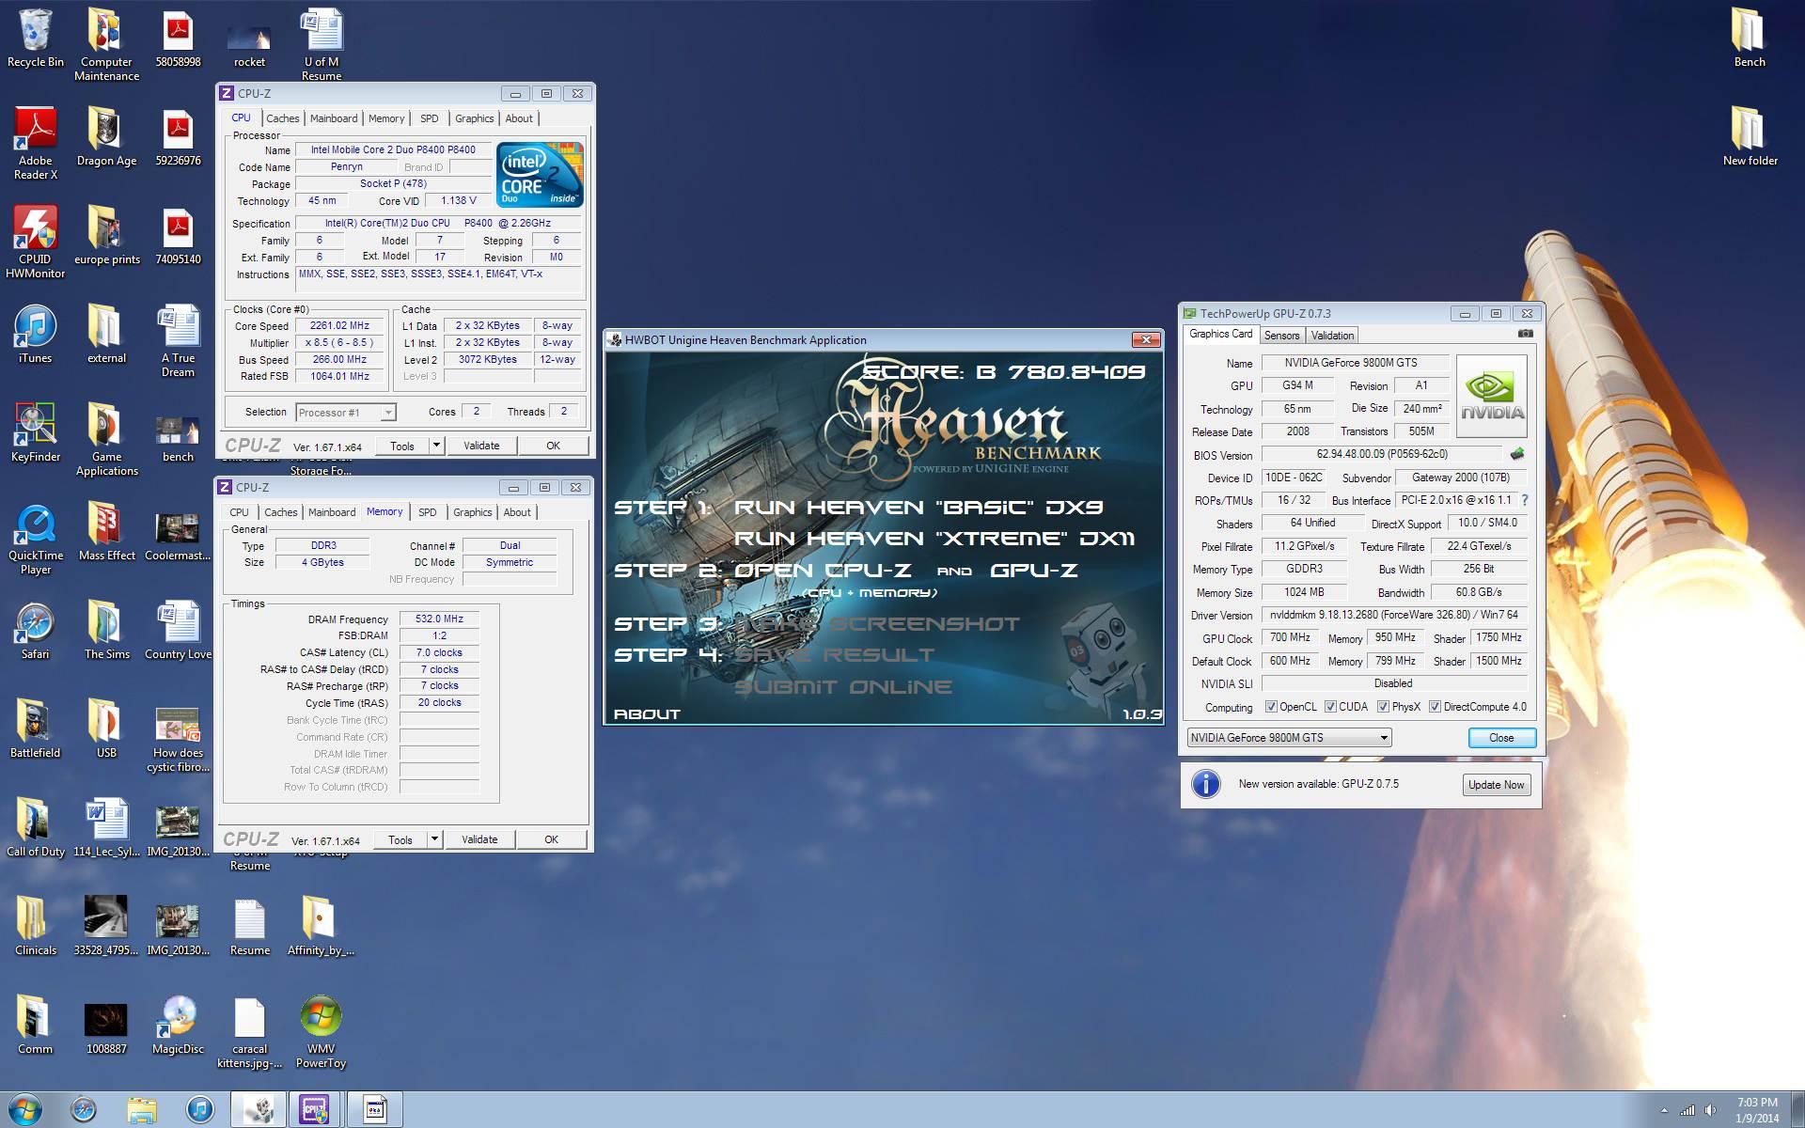Open the Bench folder on desktop
The height and width of the screenshot is (1128, 1805).
pos(1749,38)
